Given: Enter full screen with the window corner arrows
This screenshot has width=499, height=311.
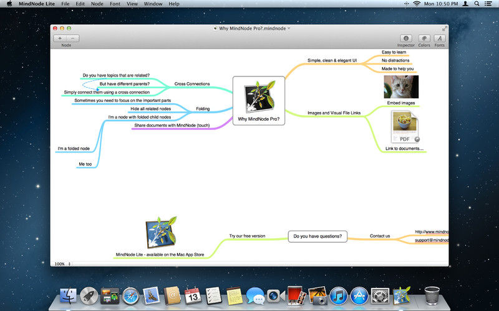Looking at the screenshot, I should click(x=444, y=28).
